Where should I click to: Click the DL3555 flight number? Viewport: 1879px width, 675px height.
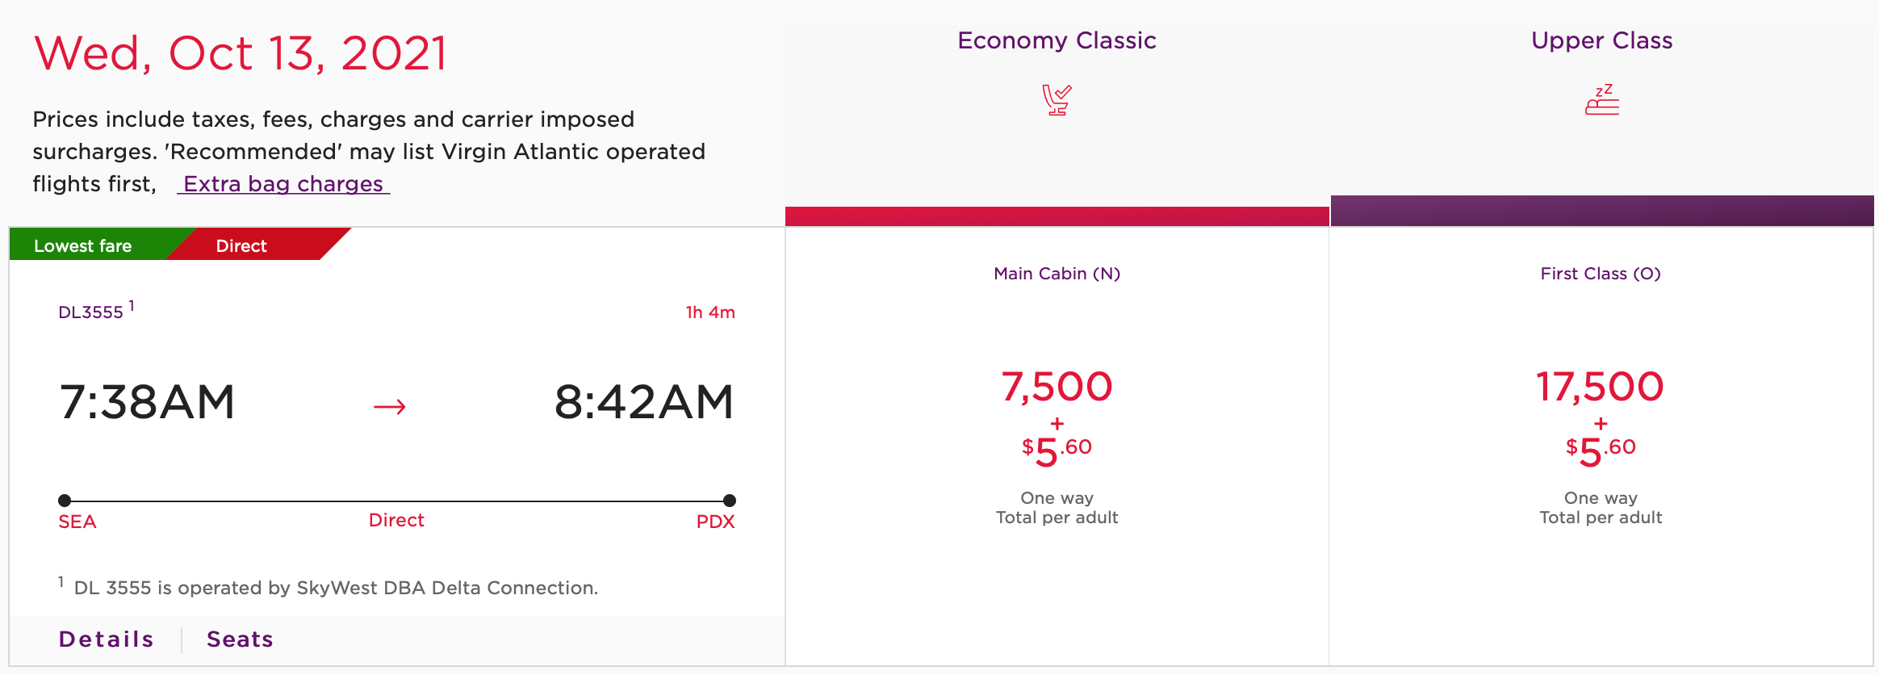91,312
